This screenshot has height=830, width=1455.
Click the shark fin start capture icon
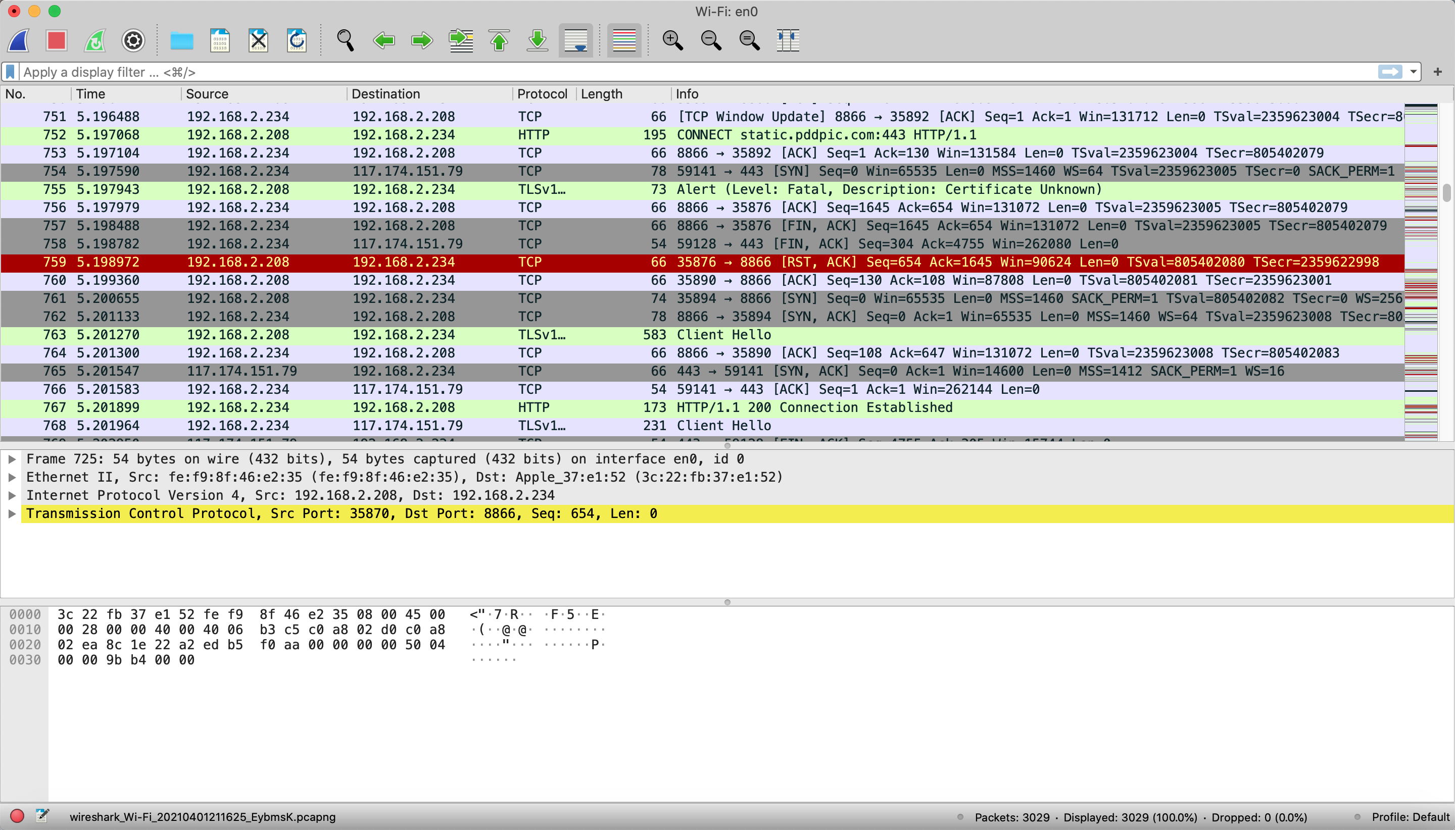(x=19, y=40)
